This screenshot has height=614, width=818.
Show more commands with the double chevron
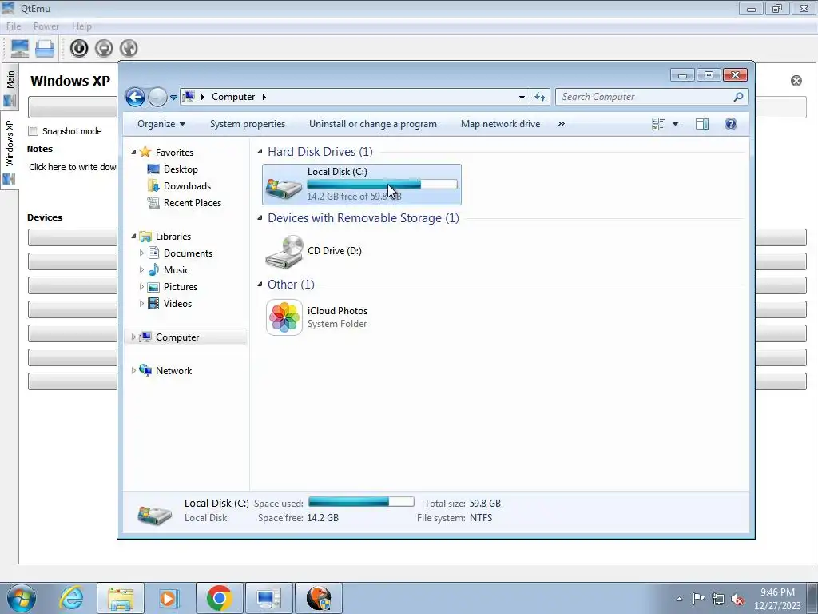pyautogui.click(x=562, y=124)
